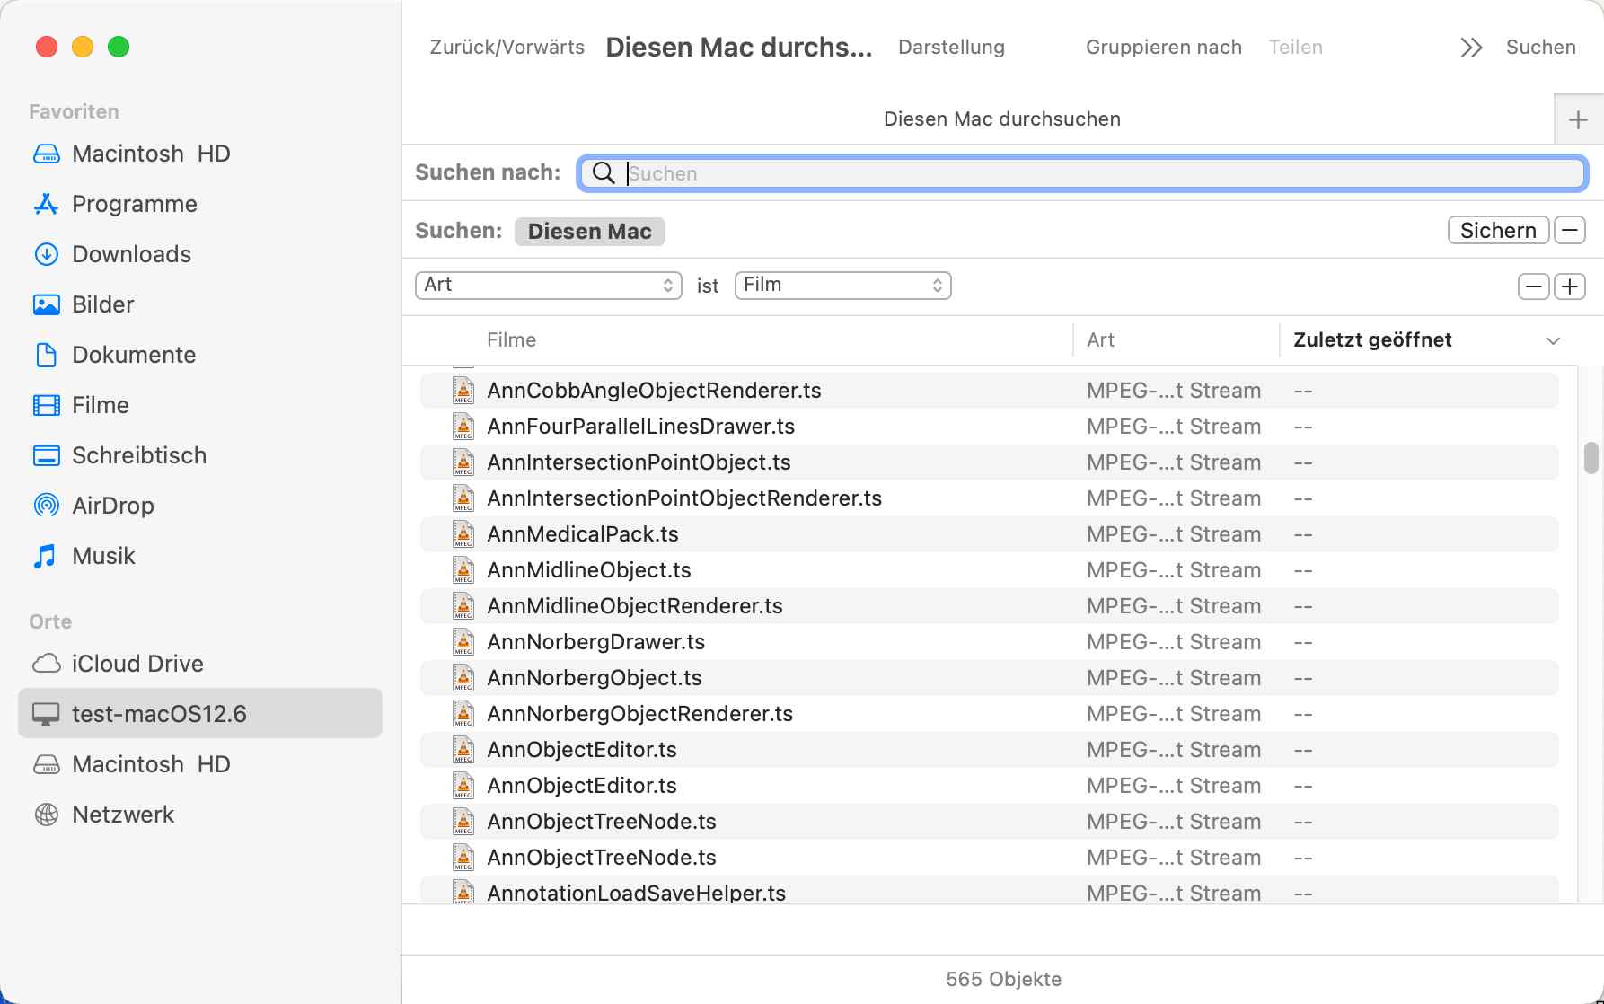Click the Downloads icon in sidebar

(x=46, y=254)
